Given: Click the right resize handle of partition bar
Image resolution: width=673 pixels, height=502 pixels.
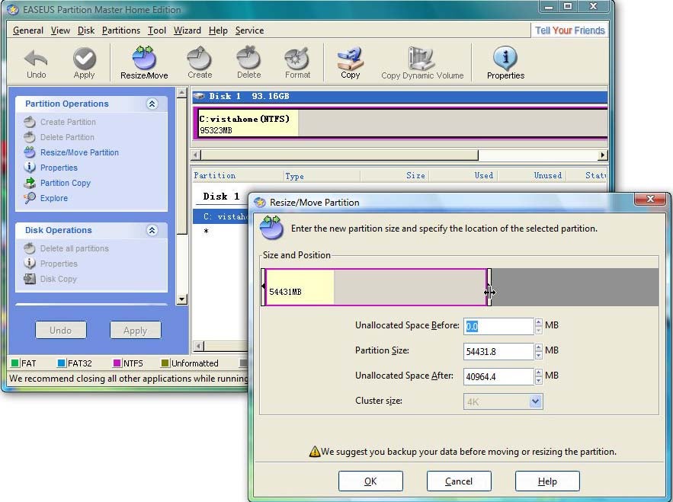Looking at the screenshot, I should [x=489, y=287].
